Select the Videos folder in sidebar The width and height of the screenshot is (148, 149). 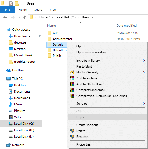click(x=19, y=117)
